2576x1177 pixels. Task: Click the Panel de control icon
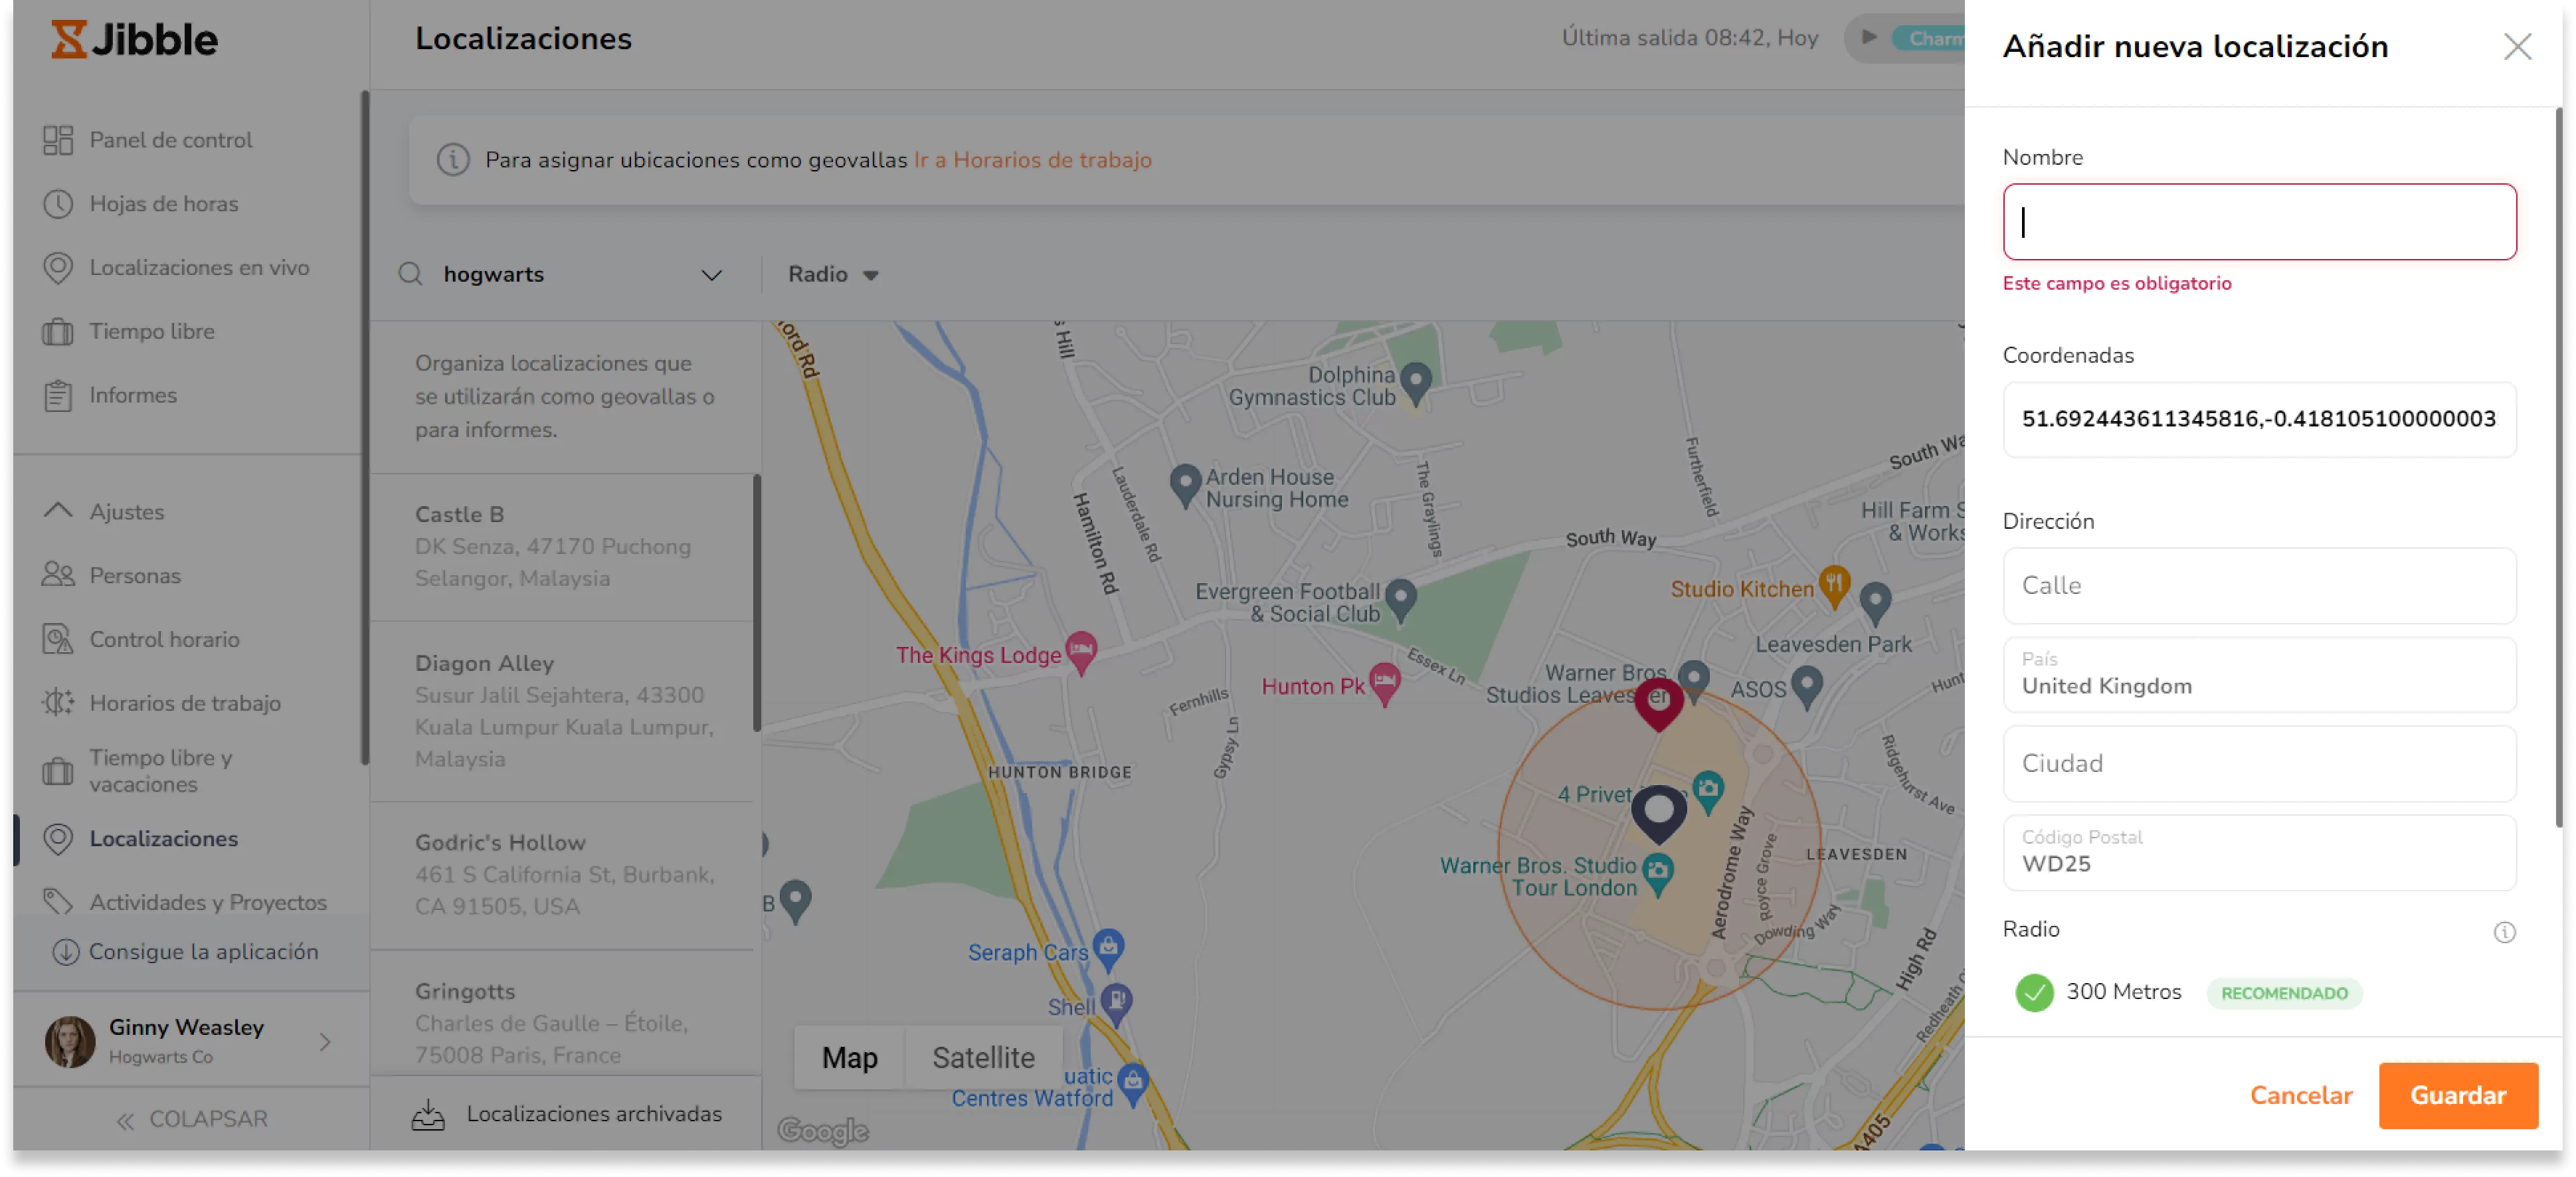click(59, 139)
